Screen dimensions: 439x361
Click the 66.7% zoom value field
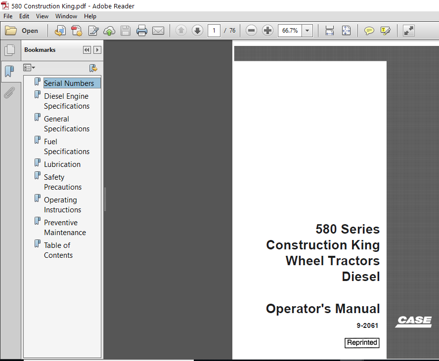290,31
